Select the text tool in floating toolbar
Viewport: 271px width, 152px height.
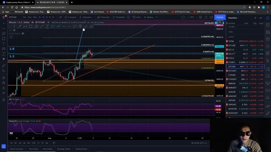click(x=14, y=26)
